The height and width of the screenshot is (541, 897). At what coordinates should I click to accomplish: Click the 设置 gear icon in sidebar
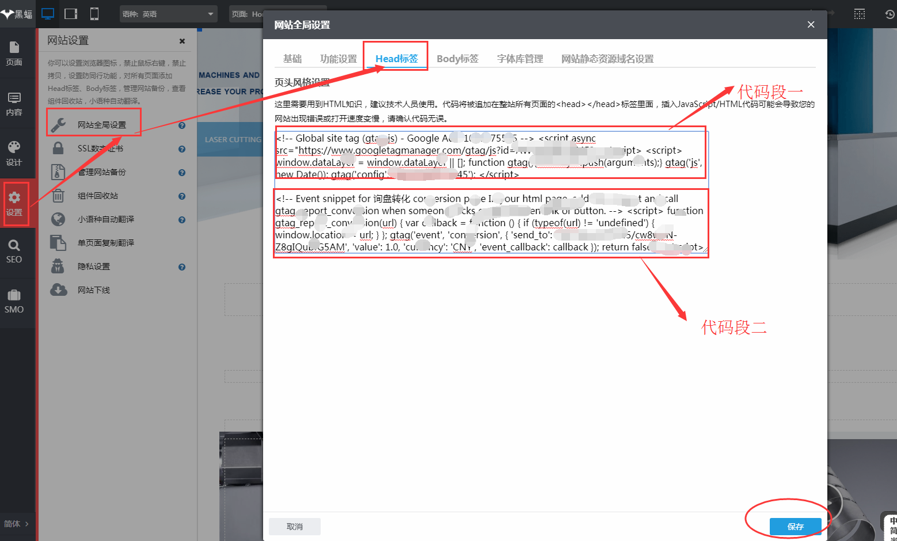pos(14,203)
